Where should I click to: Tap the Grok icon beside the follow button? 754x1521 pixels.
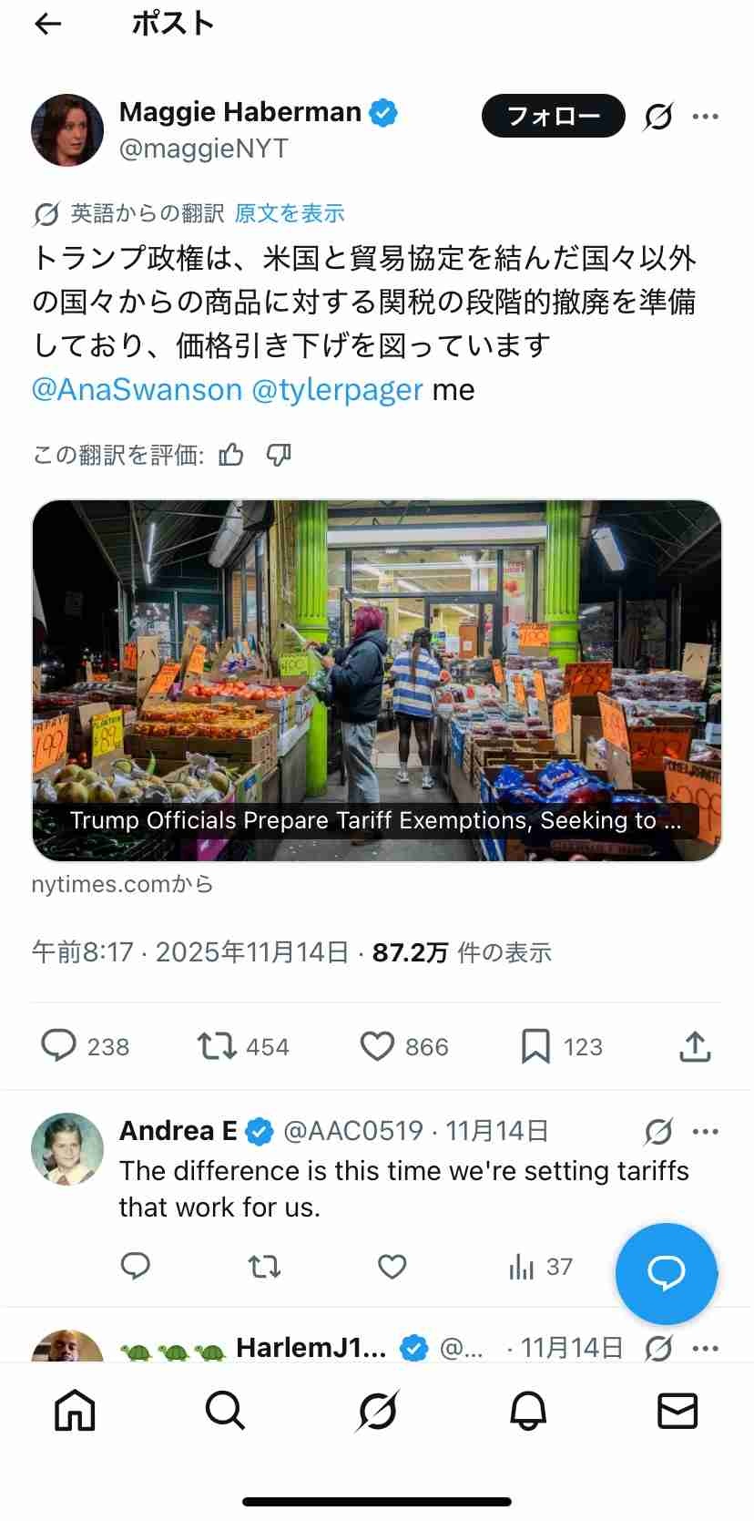[x=657, y=117]
